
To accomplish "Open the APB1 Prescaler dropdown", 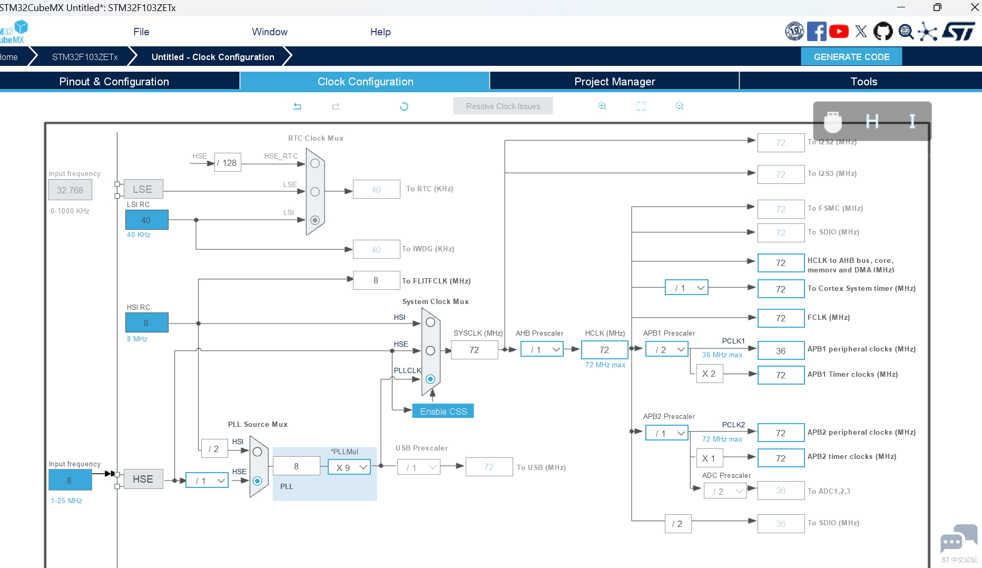I will click(667, 349).
